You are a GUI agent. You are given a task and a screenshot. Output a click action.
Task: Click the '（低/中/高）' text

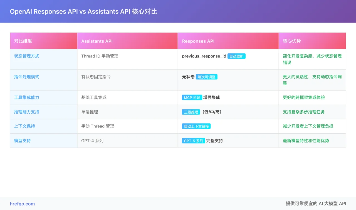(x=212, y=112)
